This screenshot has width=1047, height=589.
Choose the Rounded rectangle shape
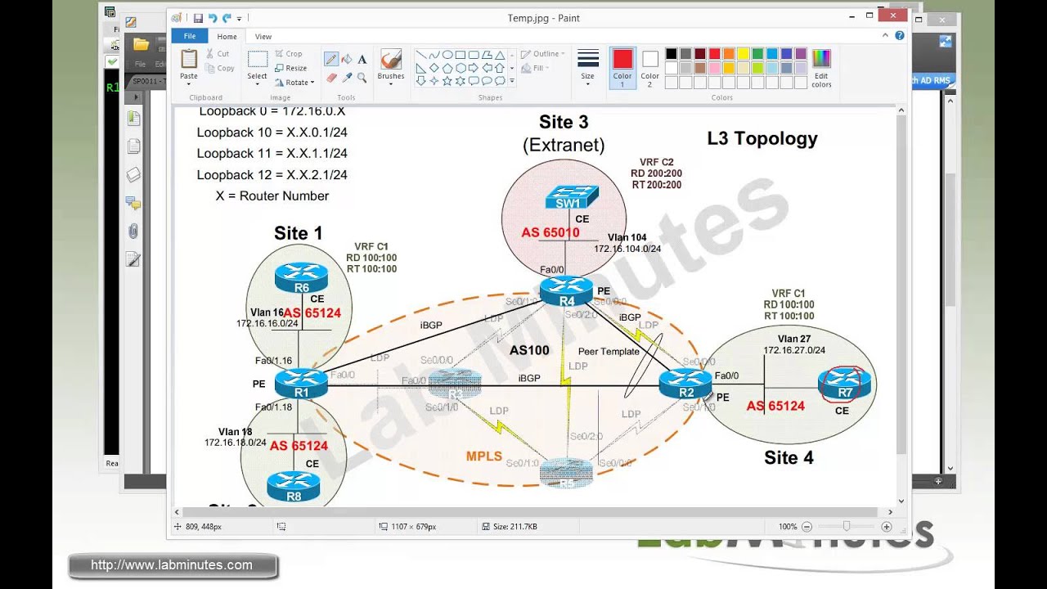tap(474, 55)
